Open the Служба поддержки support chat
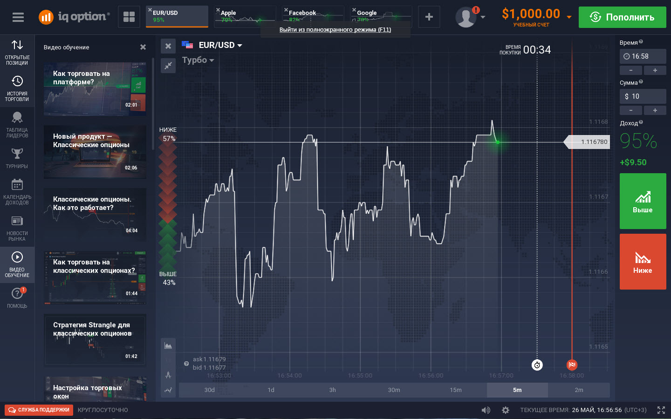Image resolution: width=671 pixels, height=419 pixels. pos(39,410)
